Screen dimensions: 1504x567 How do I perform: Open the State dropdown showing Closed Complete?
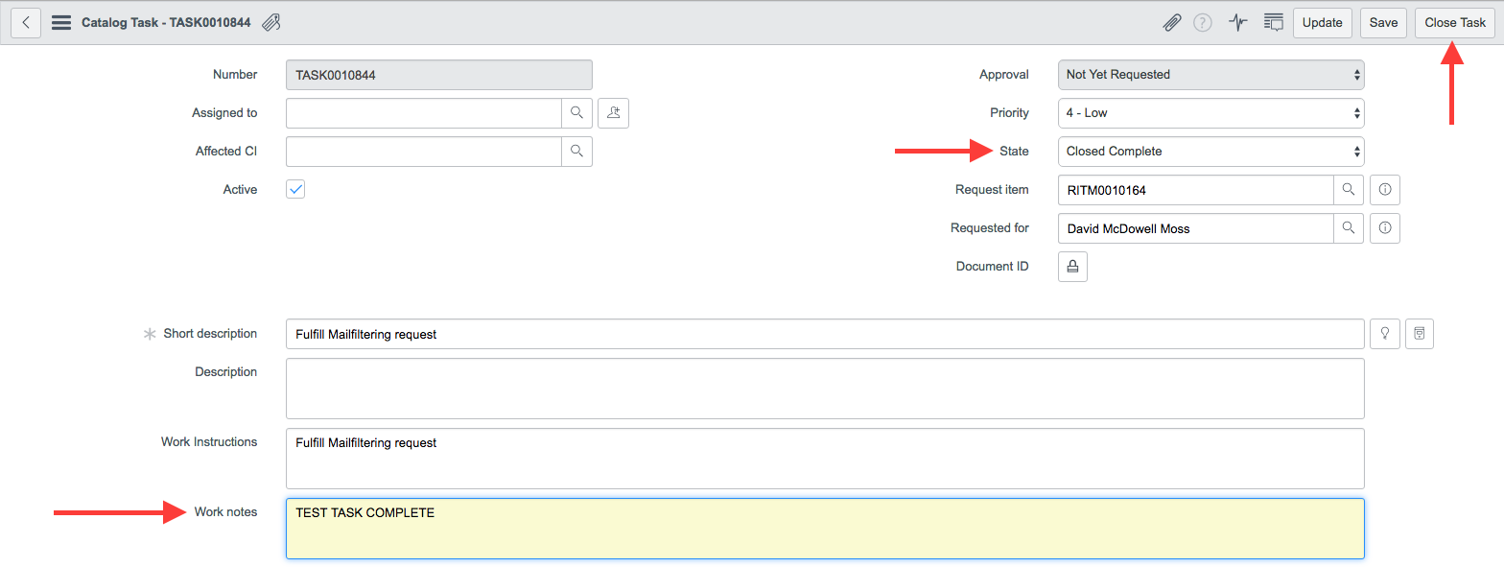pos(1210,152)
